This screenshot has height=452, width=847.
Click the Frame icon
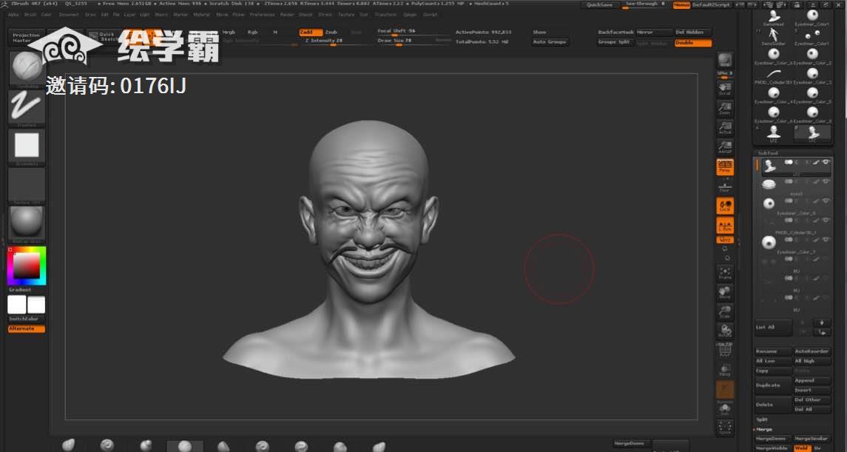[x=725, y=274]
